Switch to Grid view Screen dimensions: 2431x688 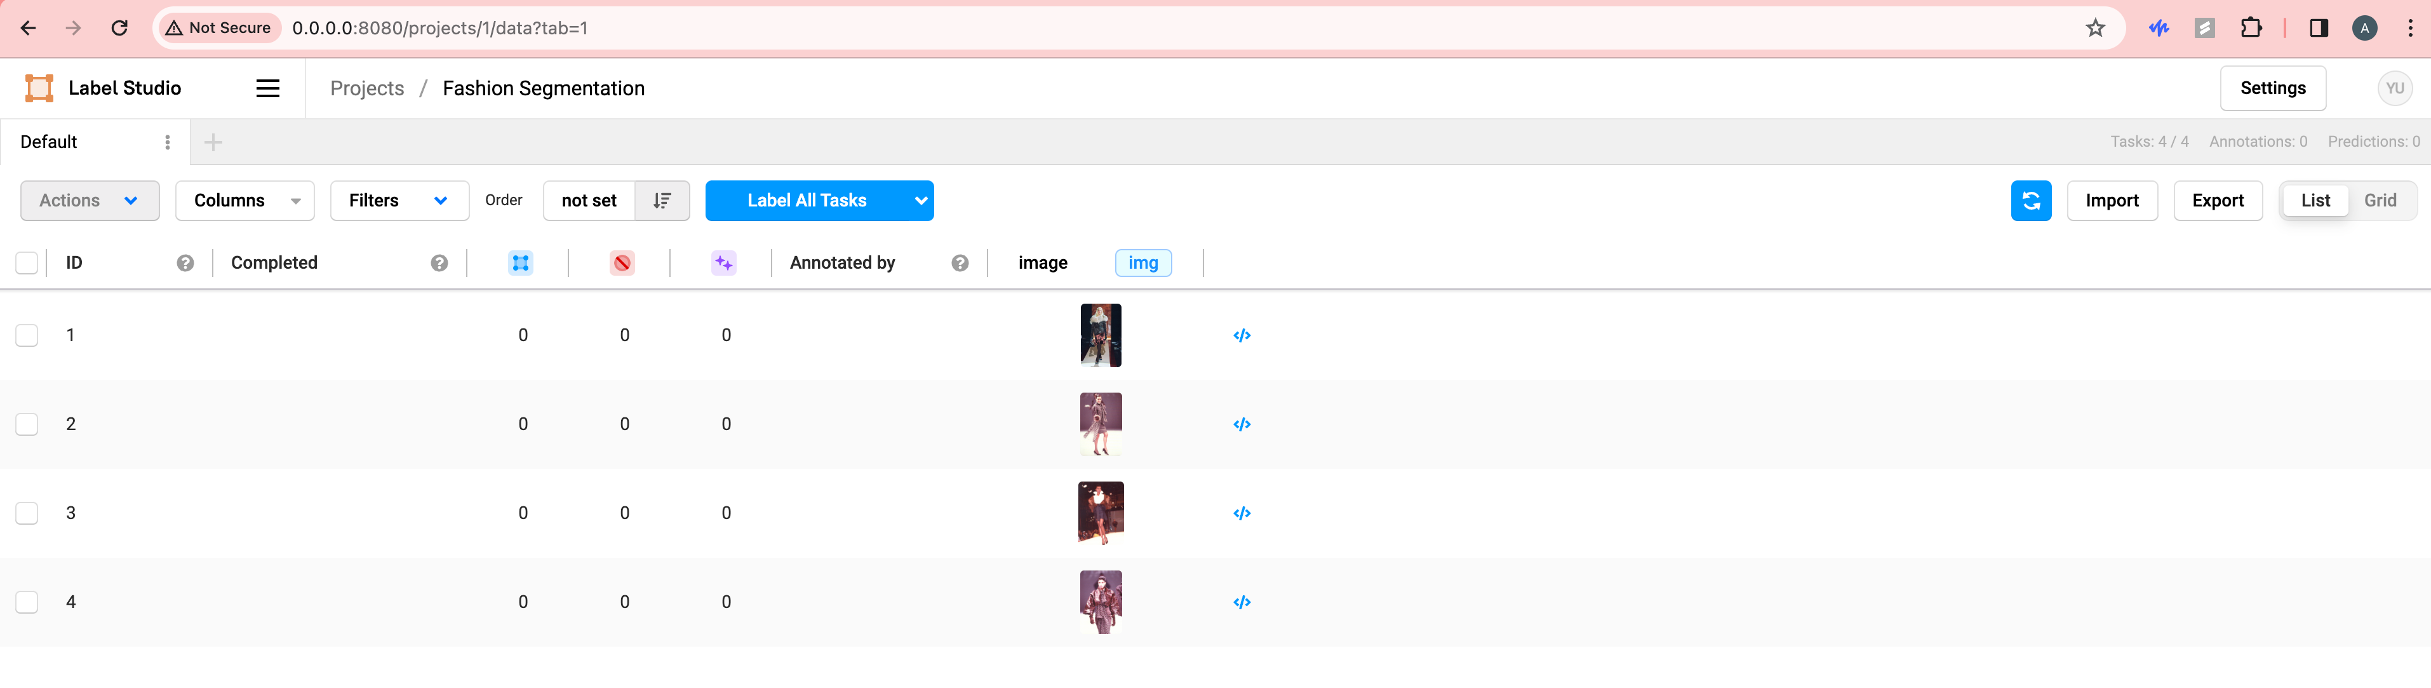[x=2379, y=200]
